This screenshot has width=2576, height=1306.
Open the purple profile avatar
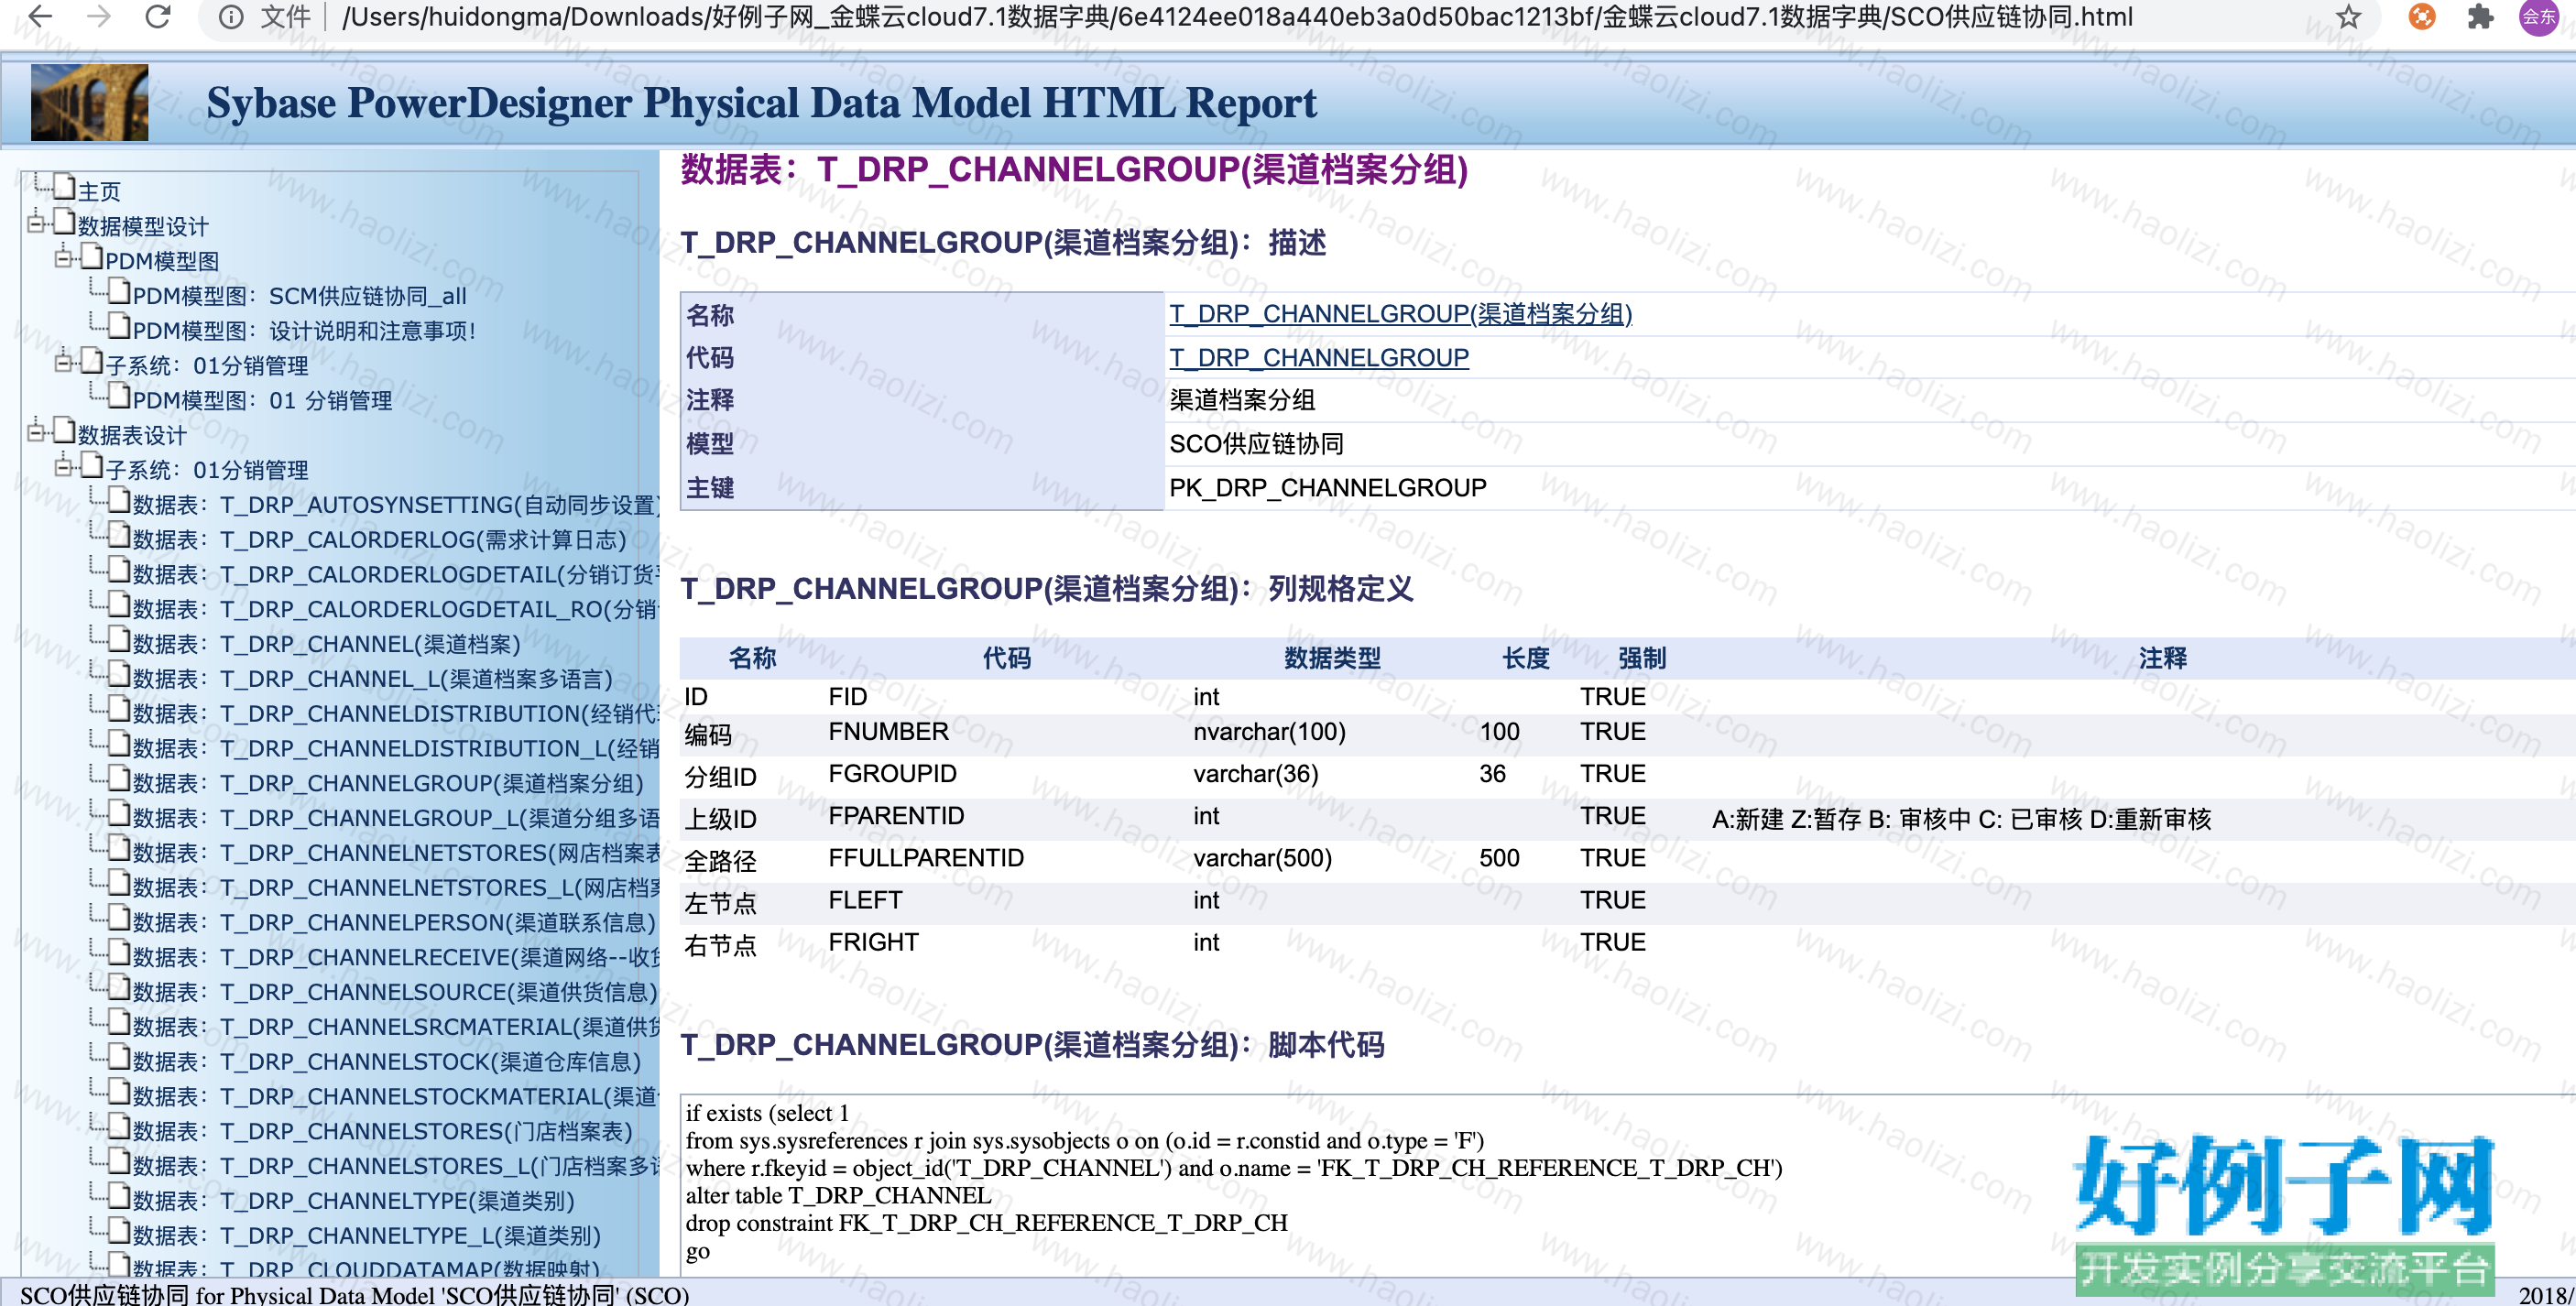2539,17
